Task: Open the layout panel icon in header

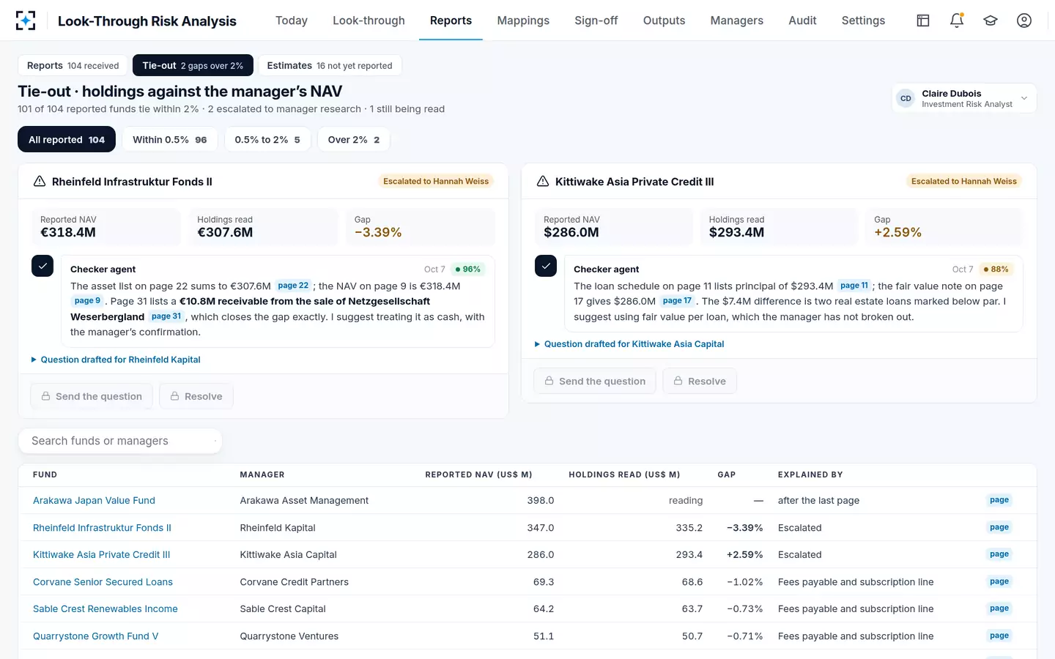Action: pyautogui.click(x=923, y=21)
